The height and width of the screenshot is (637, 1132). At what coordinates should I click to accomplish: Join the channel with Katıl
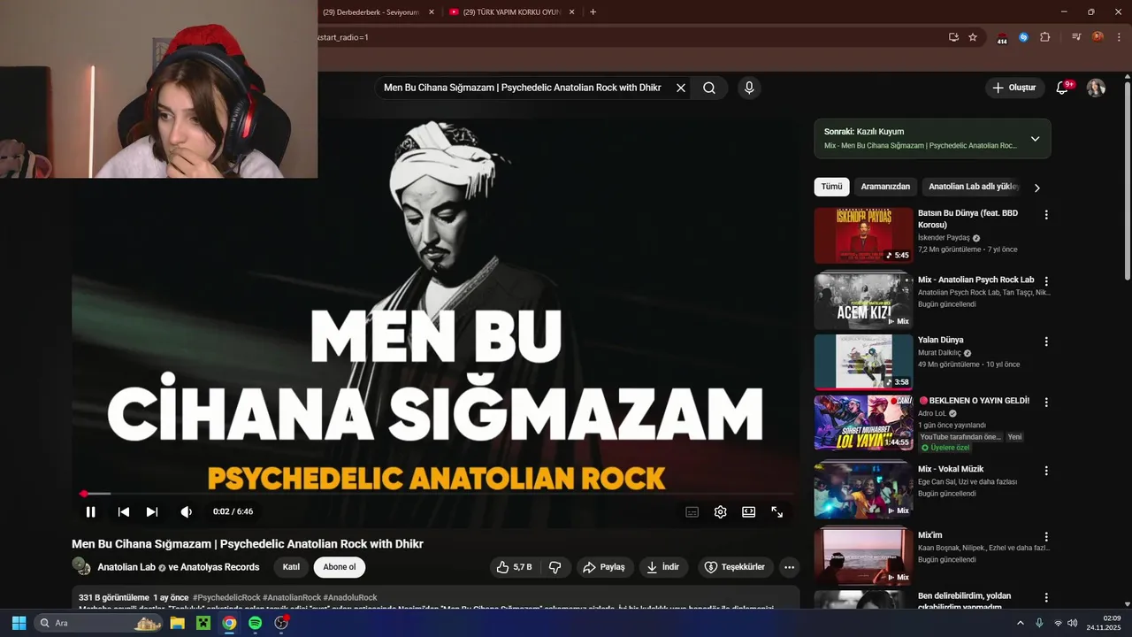point(291,567)
